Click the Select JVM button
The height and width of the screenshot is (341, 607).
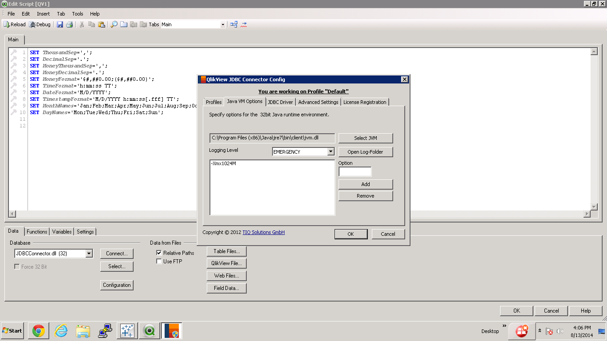point(366,138)
